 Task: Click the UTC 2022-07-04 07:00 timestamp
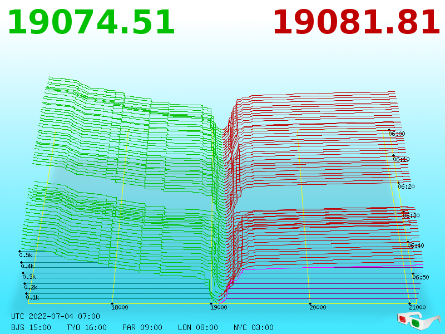tap(56, 316)
